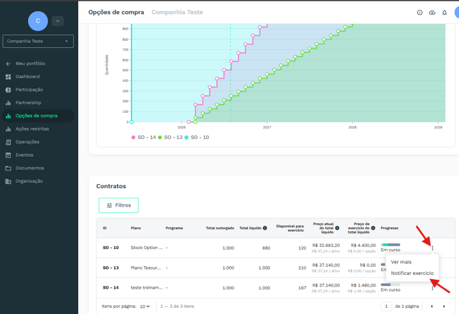Expand the Companhia Teste company dropdown
This screenshot has width=459, height=314.
38,41
